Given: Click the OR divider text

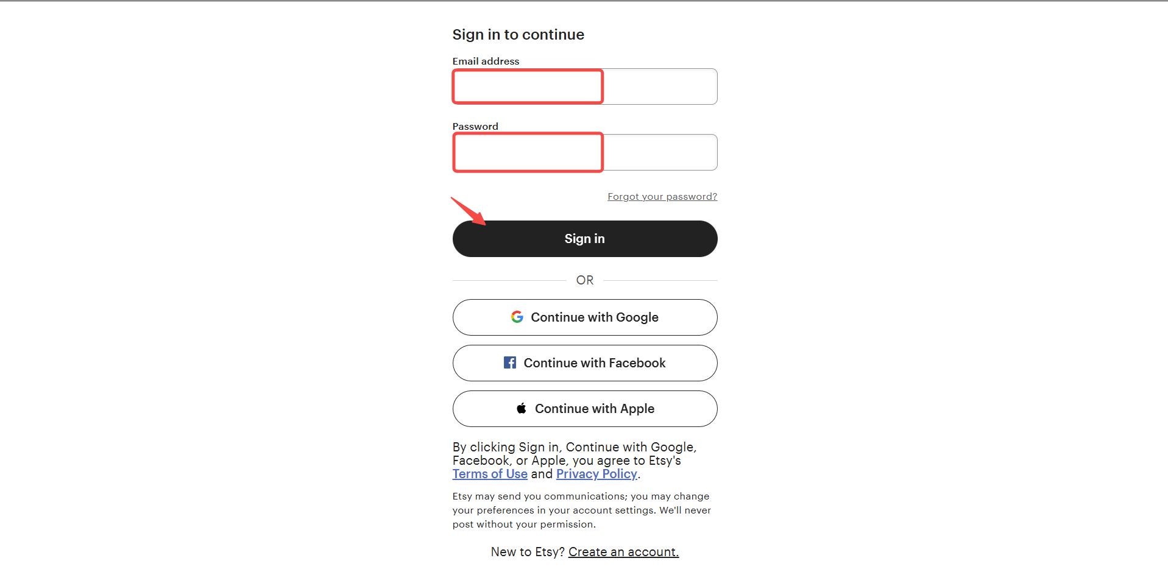Looking at the screenshot, I should (584, 280).
